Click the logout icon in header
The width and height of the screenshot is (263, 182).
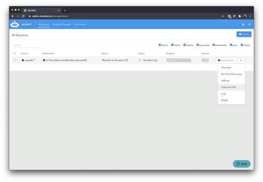[x=249, y=25]
